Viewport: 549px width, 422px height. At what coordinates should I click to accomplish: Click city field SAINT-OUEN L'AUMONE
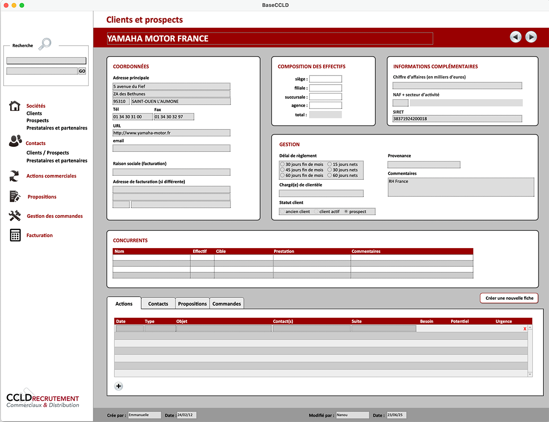pyautogui.click(x=181, y=101)
